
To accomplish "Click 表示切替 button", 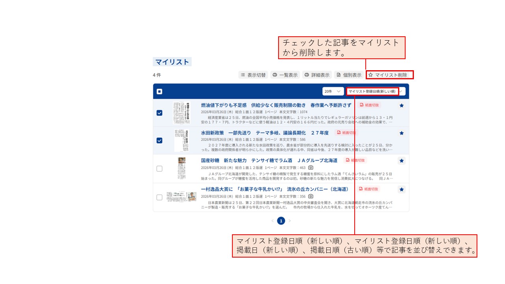I will tap(253, 75).
